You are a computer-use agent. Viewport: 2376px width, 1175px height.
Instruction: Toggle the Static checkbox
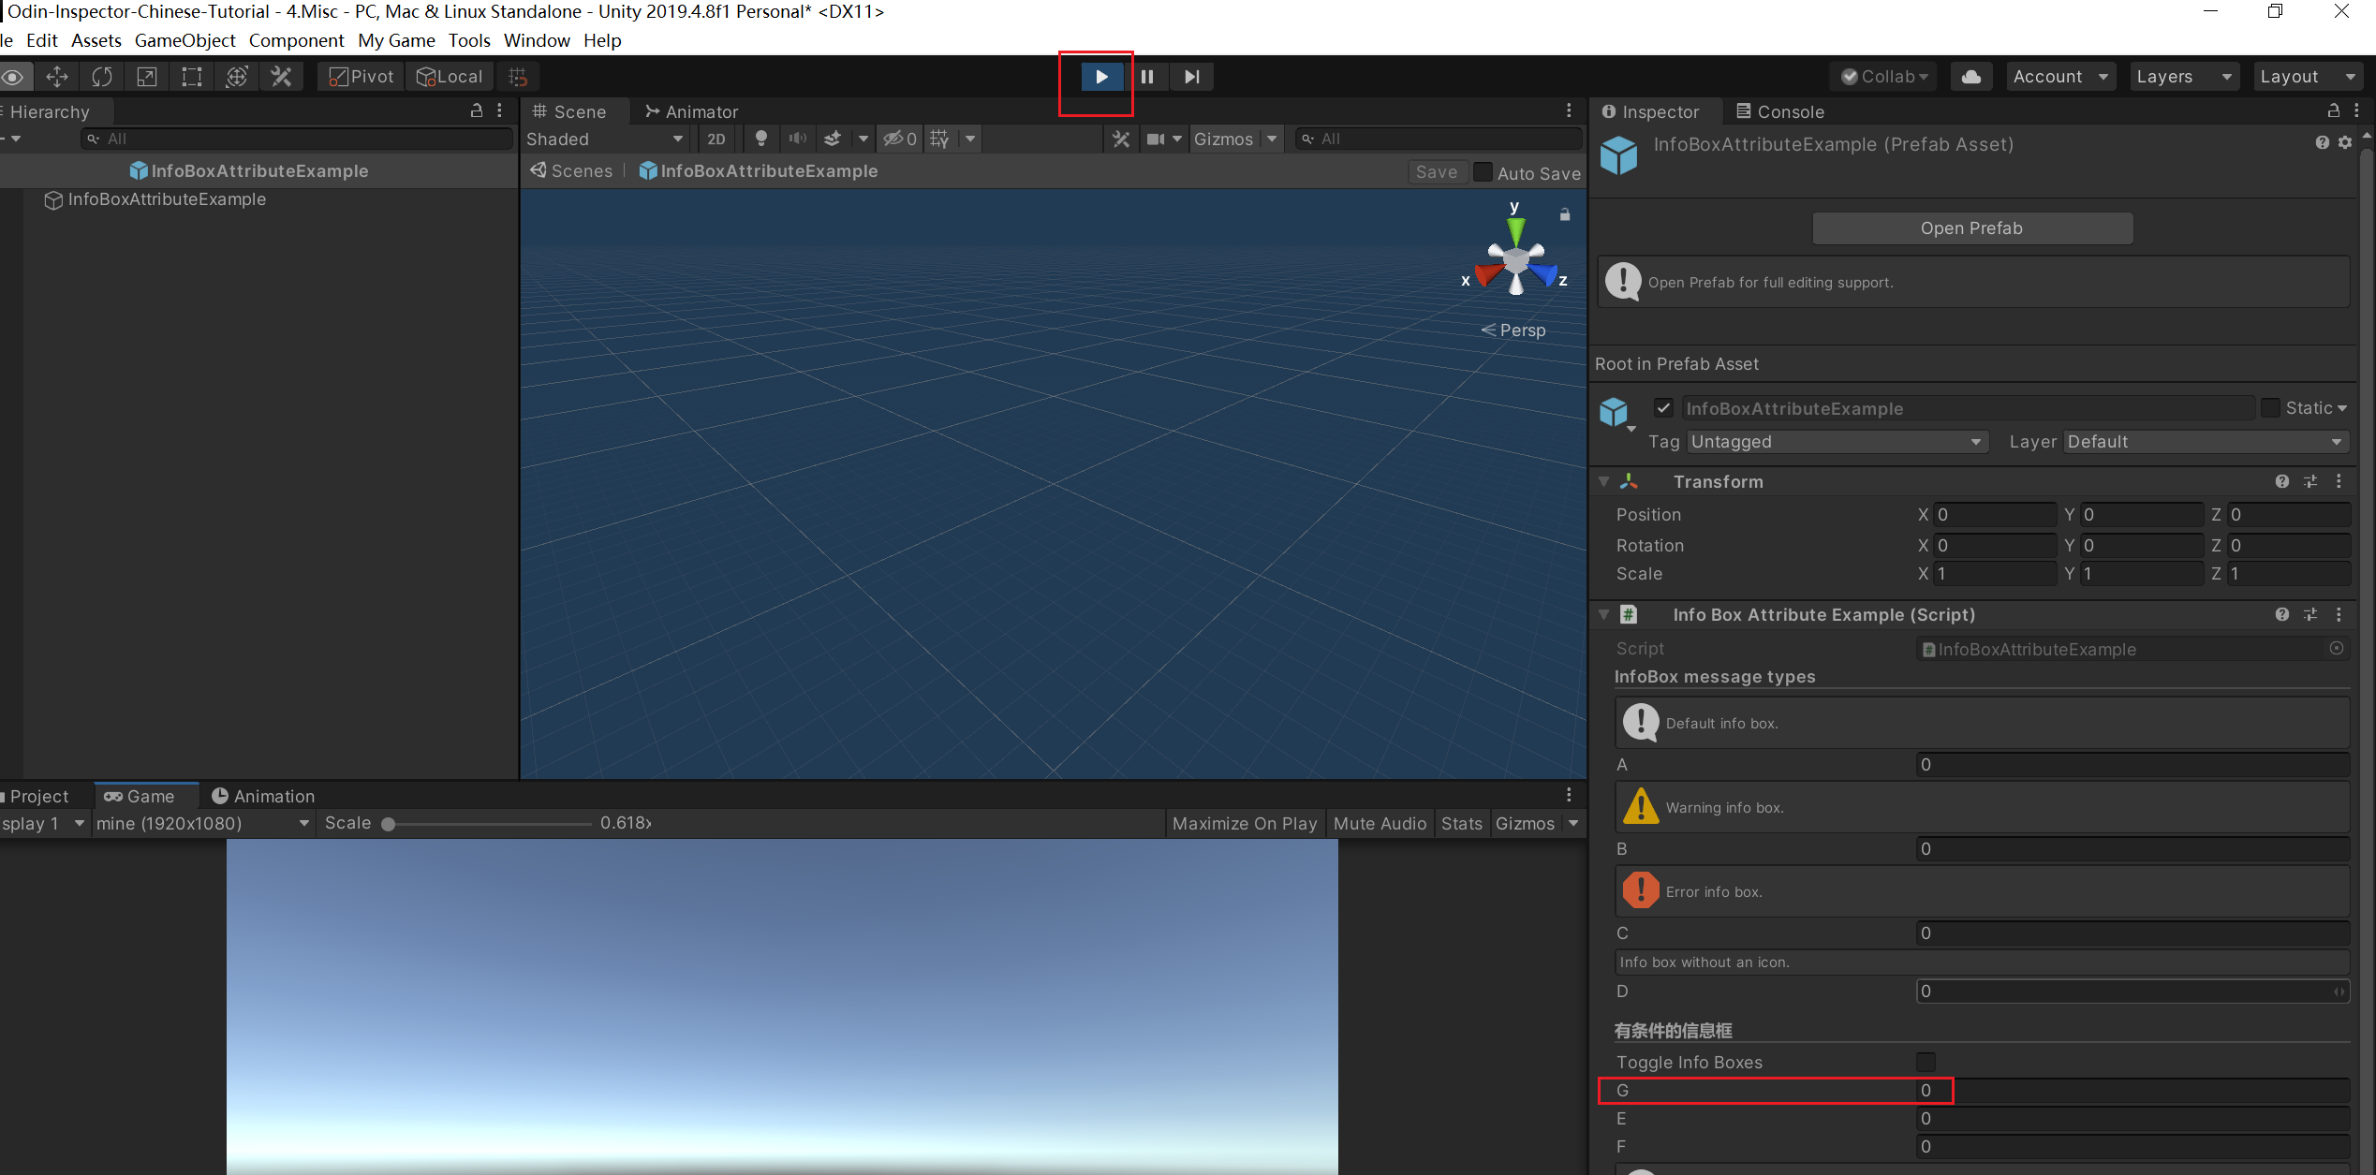point(2270,408)
